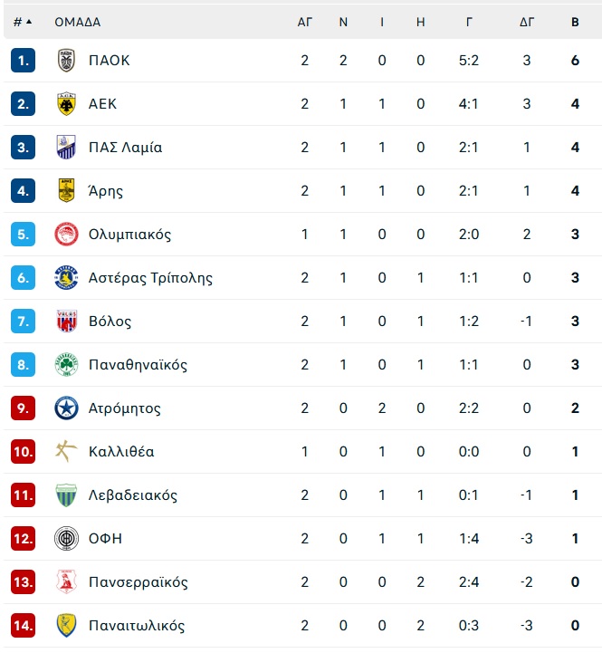
Task: Open the Λεβαδειακός team page
Action: (x=133, y=495)
